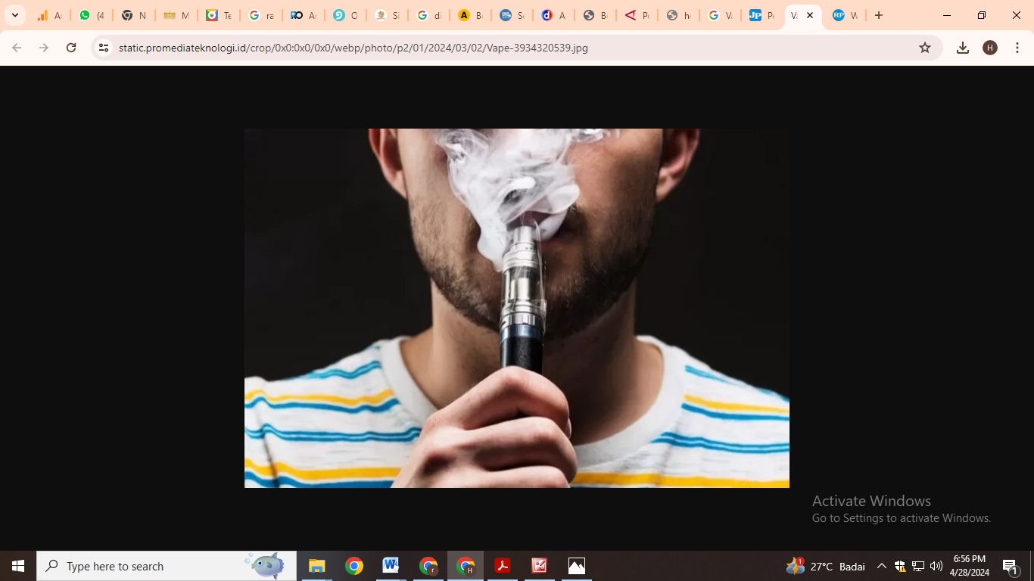1034x581 pixels.
Task: Switch to the blue swirl 'O' tab
Action: point(345,15)
